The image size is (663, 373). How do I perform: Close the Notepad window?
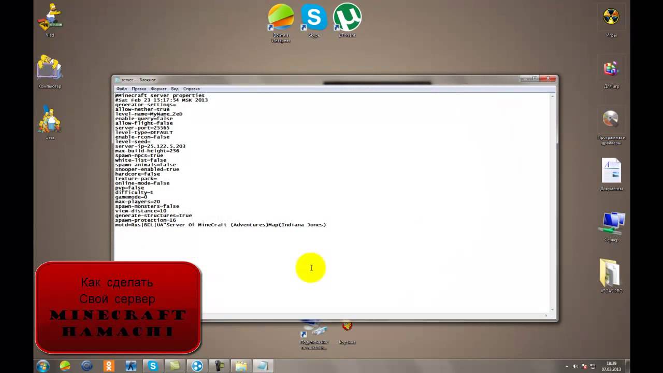click(x=548, y=79)
